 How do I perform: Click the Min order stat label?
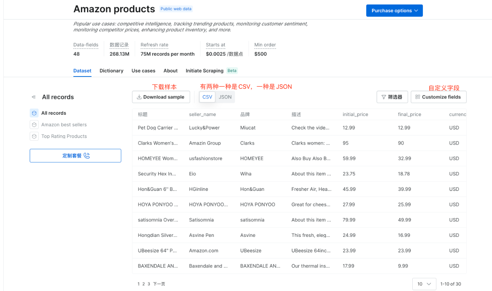click(265, 45)
